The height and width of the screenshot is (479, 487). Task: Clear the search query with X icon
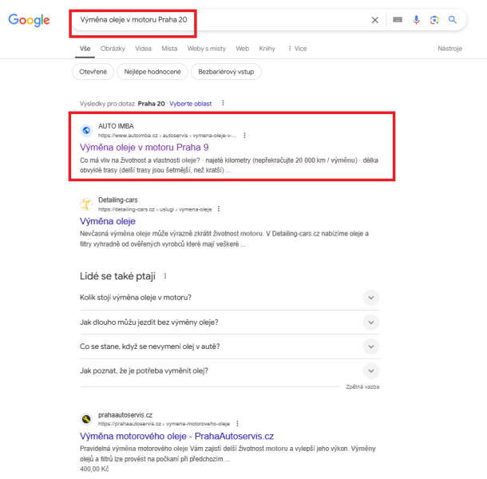[x=375, y=20]
